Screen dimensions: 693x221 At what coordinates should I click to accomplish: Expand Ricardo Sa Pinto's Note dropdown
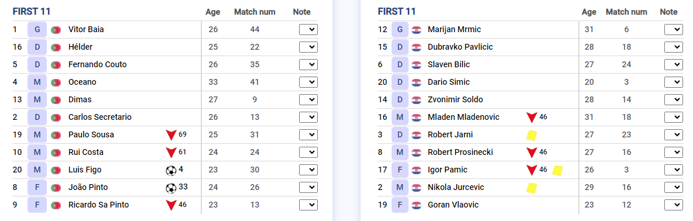click(x=308, y=205)
